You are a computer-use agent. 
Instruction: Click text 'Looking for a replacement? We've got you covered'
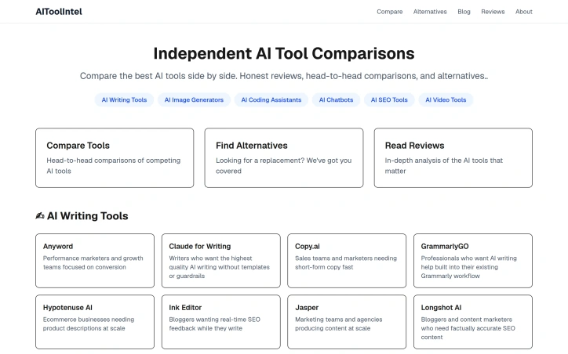pos(284,165)
